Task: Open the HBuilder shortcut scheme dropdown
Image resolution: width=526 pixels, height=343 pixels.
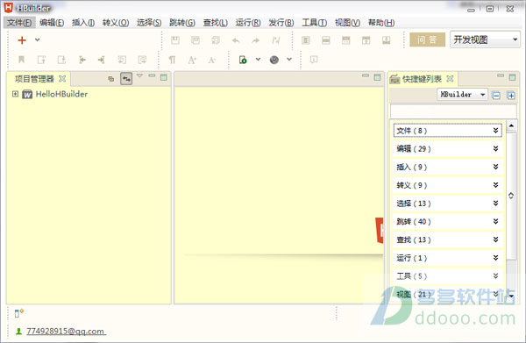Action: pyautogui.click(x=462, y=95)
